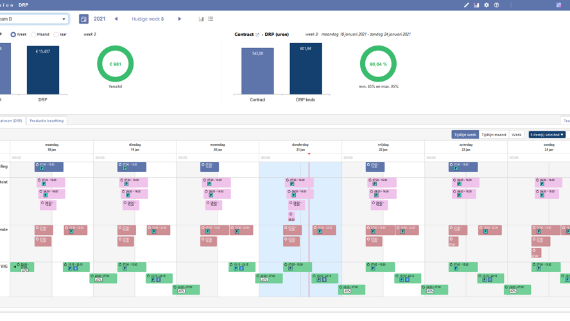Screen dimensions: 570x321
Task: Select Friday's short blue shift block
Action: tap(375, 167)
